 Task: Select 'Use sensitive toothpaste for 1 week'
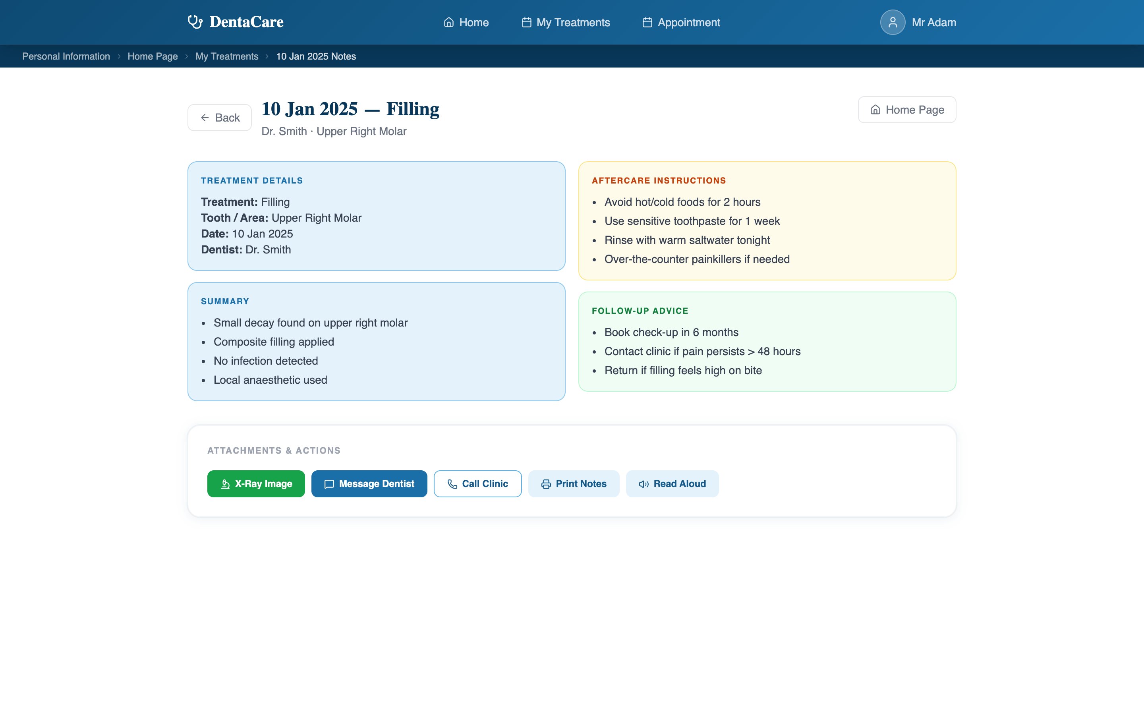692,221
